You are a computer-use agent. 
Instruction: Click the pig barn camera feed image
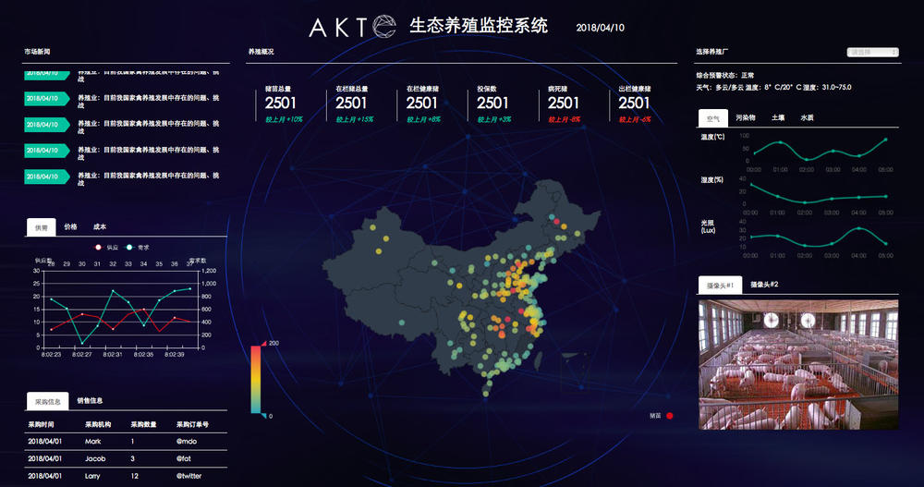coord(798,364)
